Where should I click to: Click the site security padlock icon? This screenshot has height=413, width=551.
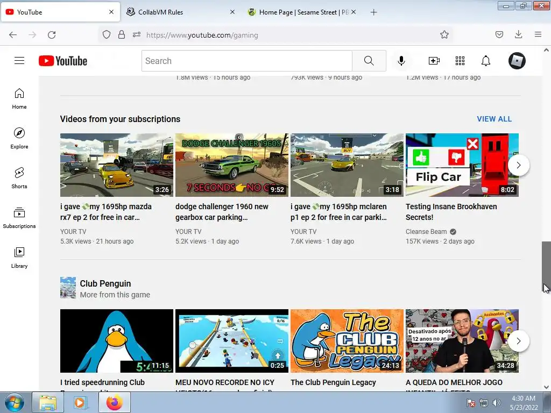(122, 34)
